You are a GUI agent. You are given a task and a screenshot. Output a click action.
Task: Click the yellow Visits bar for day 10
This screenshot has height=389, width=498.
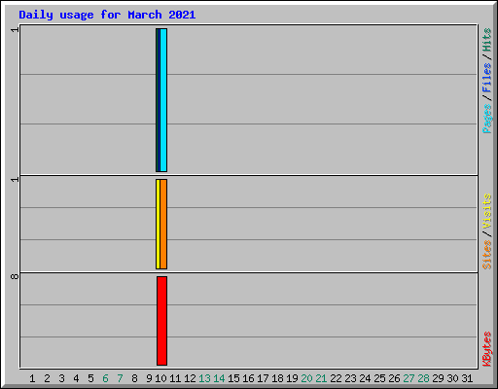pos(158,224)
